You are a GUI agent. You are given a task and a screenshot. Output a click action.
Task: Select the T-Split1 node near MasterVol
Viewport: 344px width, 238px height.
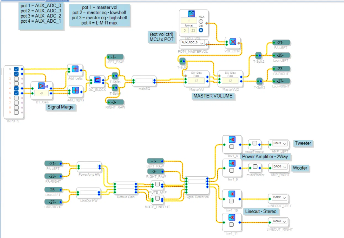182,61
